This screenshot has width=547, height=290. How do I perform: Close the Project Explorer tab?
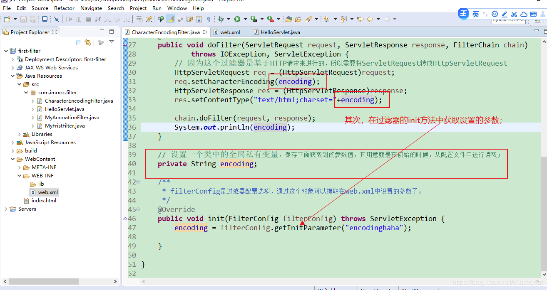click(x=55, y=32)
